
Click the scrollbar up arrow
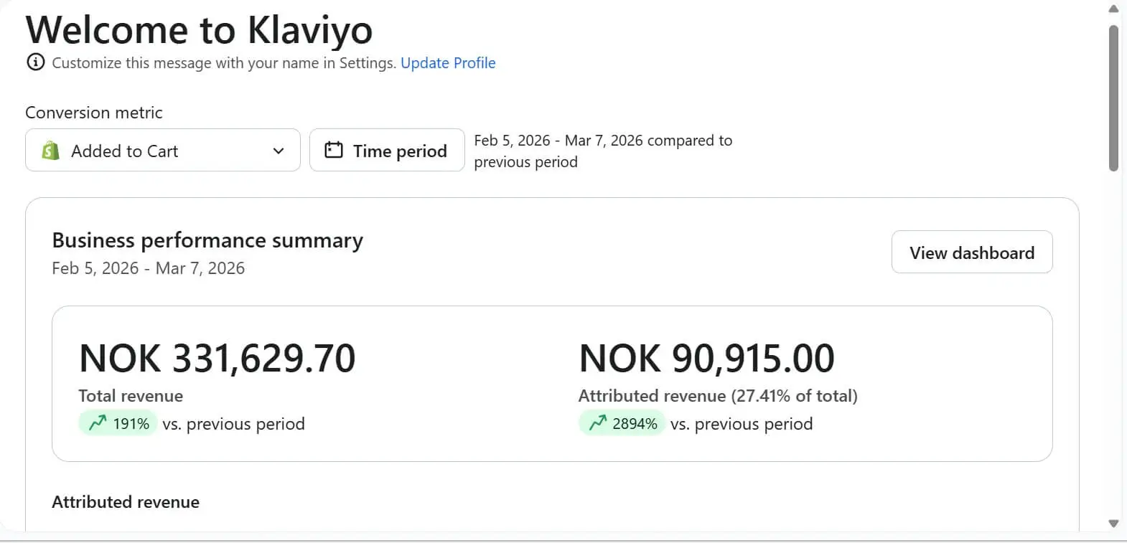pos(1113,9)
